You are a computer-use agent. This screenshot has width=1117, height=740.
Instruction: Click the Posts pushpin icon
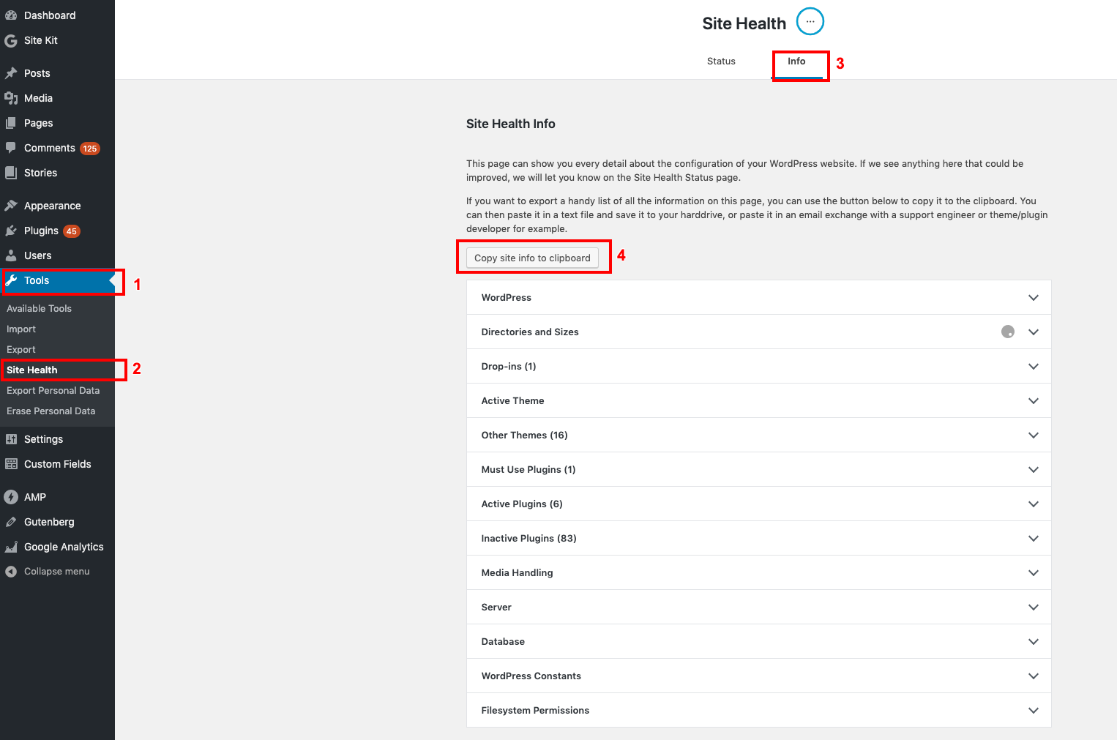coord(11,73)
